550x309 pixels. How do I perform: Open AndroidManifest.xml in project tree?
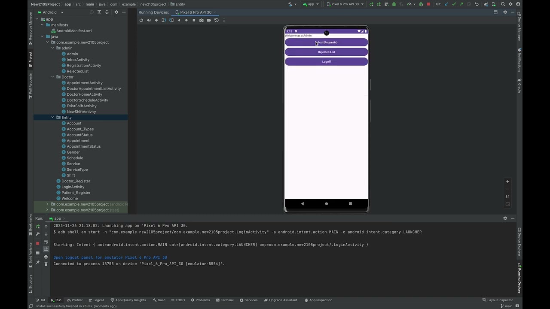74,31
